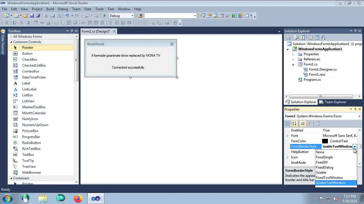Choose Sizable from the border style list
Screen dimensions: 364x204
(x=336, y=173)
